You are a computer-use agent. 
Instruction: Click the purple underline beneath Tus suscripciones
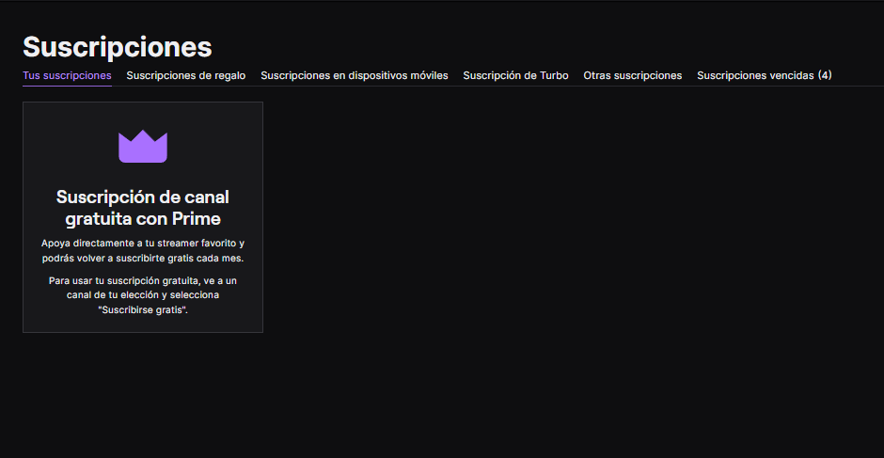pos(67,86)
